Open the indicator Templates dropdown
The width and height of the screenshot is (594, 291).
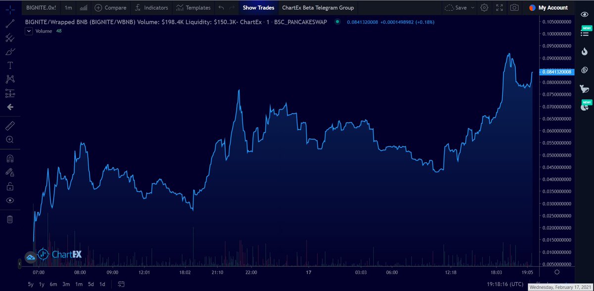click(193, 8)
